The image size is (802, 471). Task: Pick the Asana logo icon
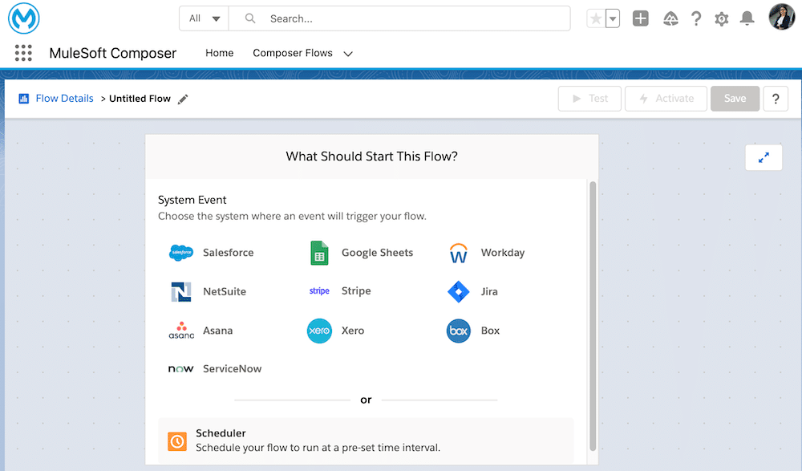click(x=181, y=331)
